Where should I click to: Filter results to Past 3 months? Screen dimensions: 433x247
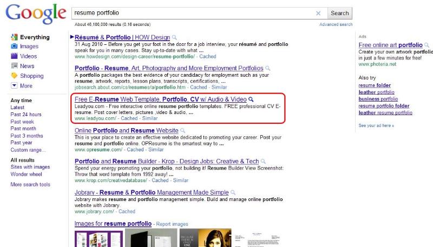point(27,136)
